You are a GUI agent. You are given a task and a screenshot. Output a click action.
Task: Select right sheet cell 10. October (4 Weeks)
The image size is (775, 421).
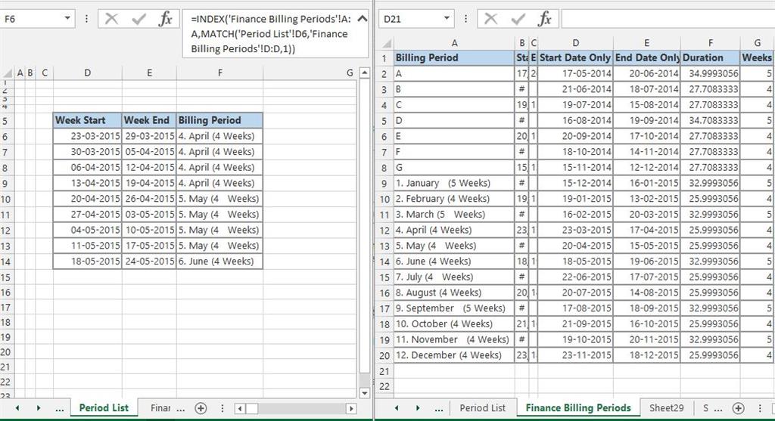[x=454, y=324]
